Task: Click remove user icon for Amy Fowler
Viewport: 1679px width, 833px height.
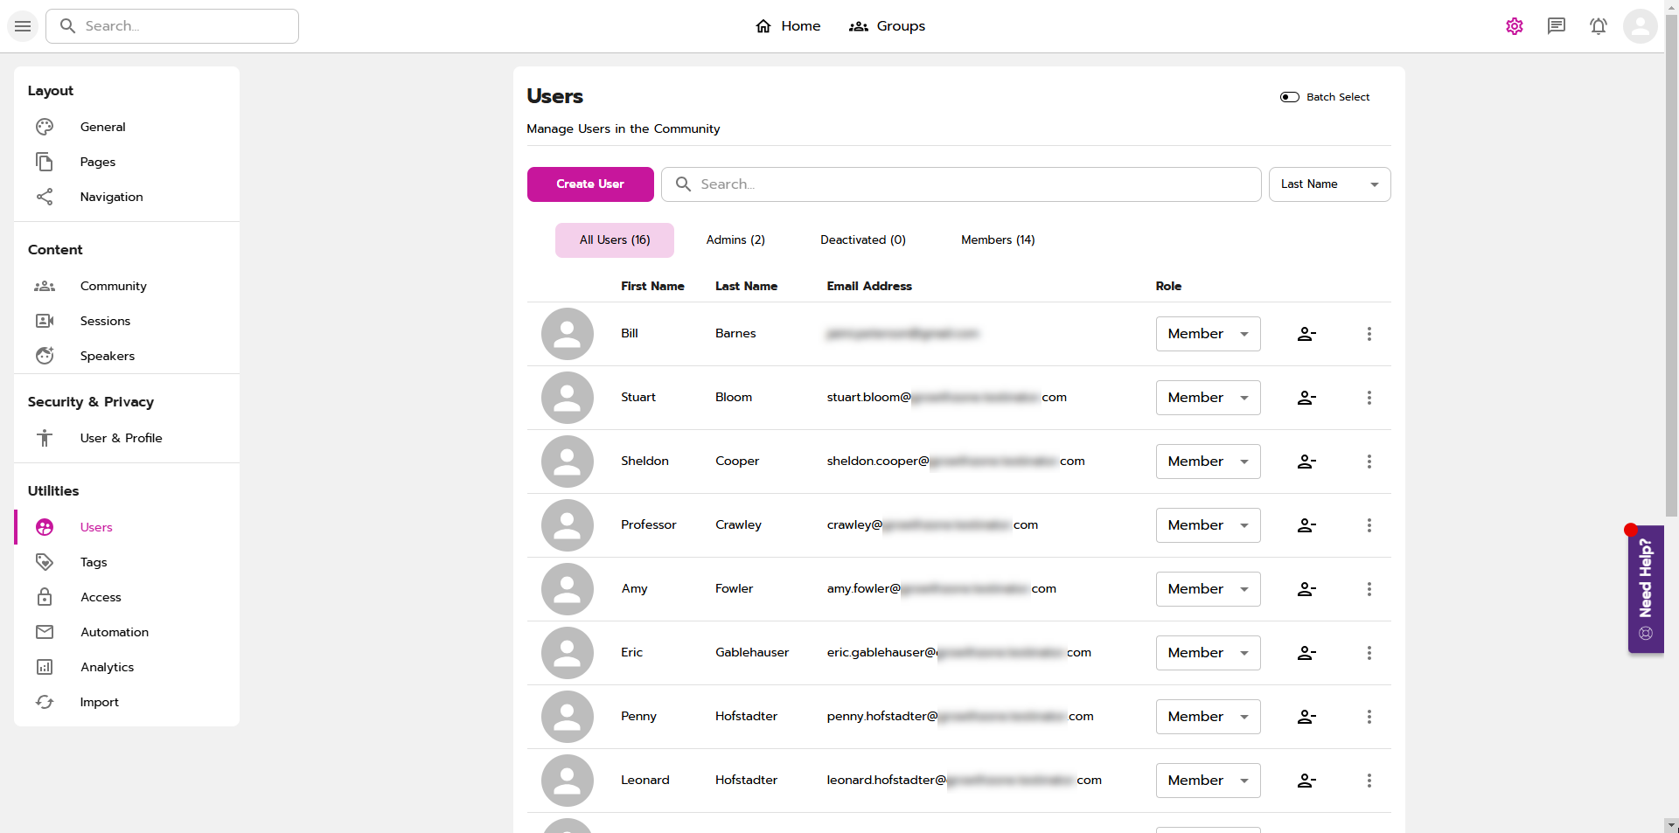Action: pyautogui.click(x=1306, y=589)
